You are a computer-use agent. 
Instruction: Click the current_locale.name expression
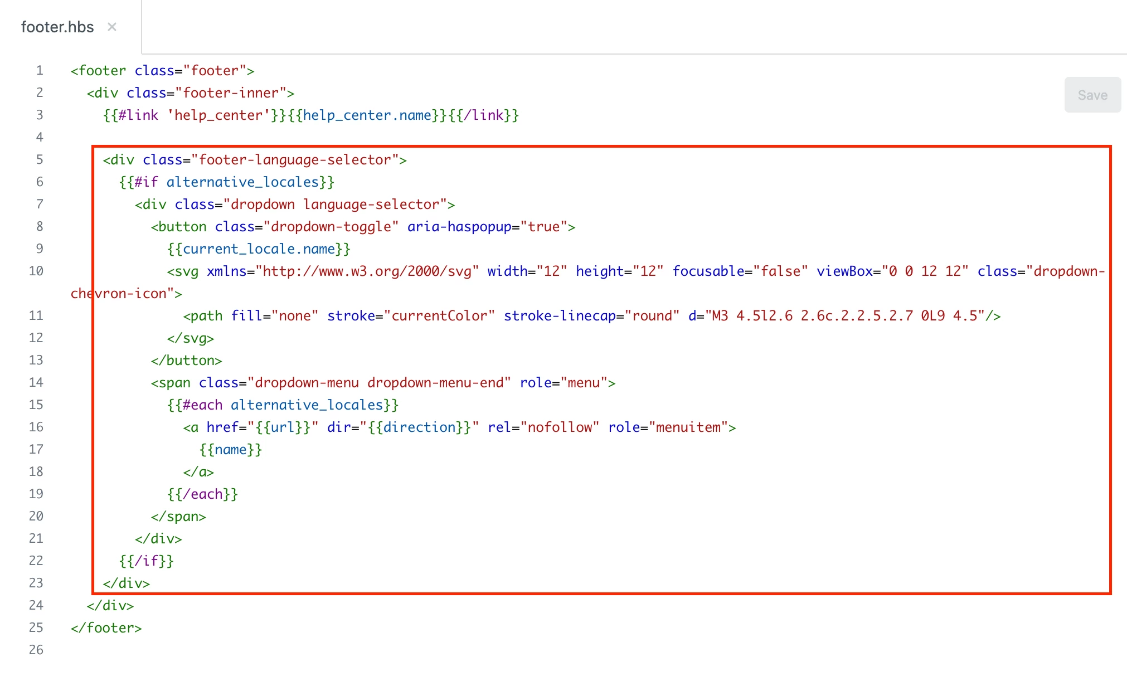click(x=259, y=249)
